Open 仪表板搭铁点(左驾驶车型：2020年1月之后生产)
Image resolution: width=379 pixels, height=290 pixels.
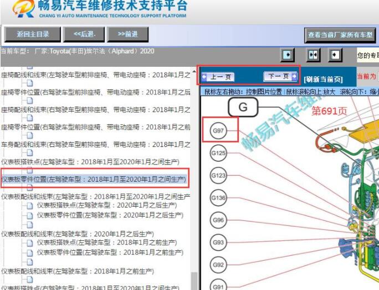pyautogui.click(x=107, y=205)
